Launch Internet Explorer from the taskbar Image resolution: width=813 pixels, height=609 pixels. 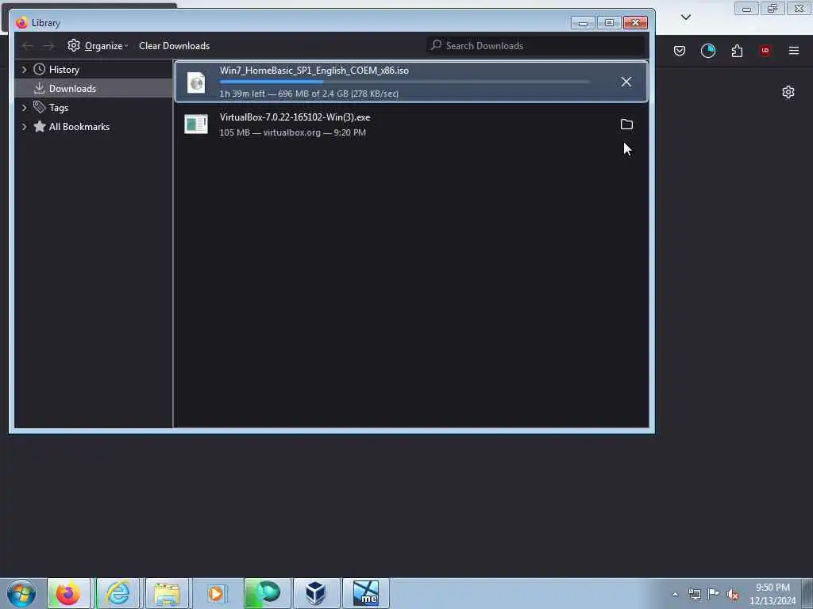click(118, 593)
